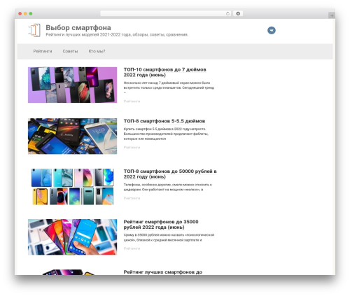Screen dimensions: 350x296
Task: Click thumbnail of hand holding fanned phones
Action: coord(72,237)
